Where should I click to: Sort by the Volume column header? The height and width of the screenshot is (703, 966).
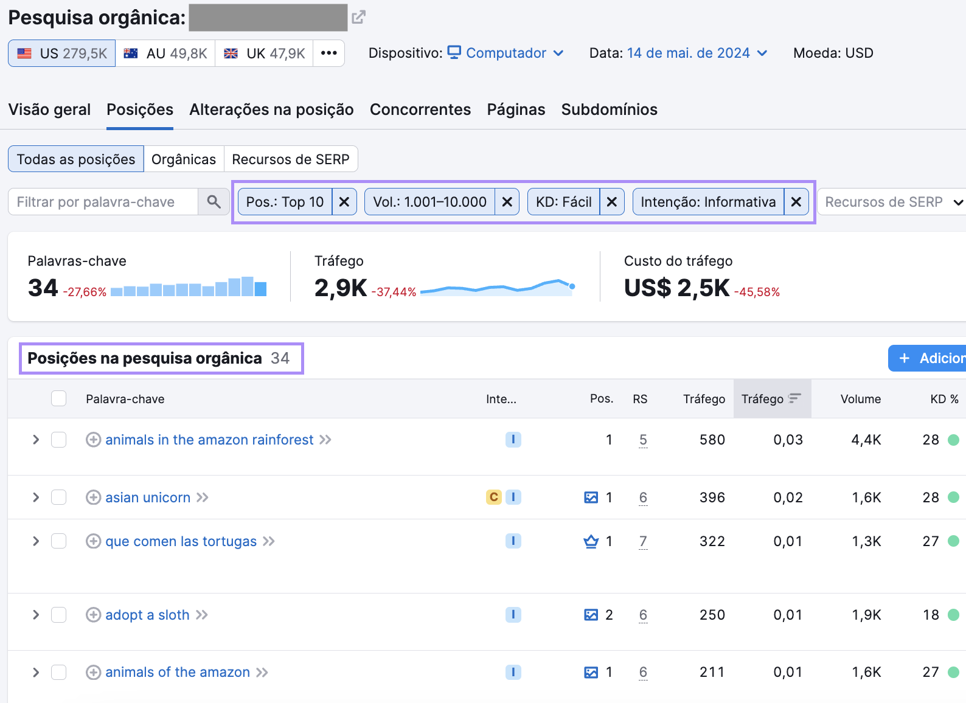(x=860, y=399)
